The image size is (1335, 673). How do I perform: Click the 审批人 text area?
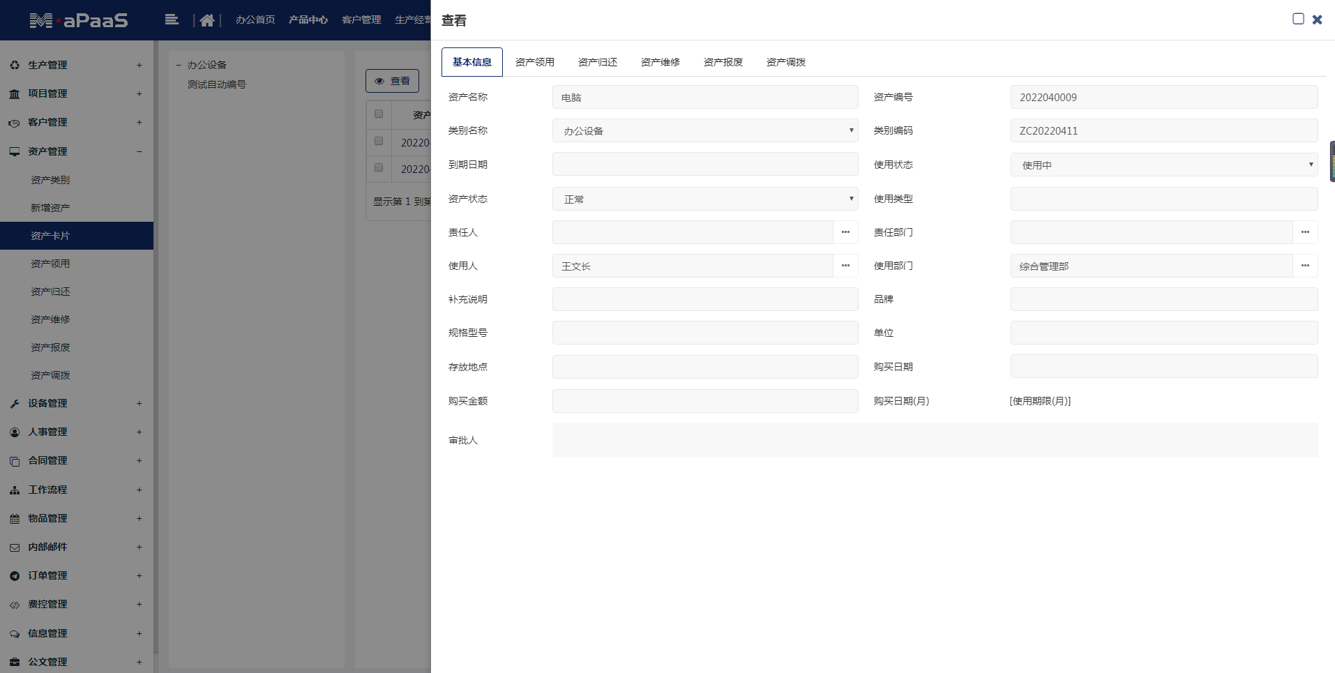[935, 440]
